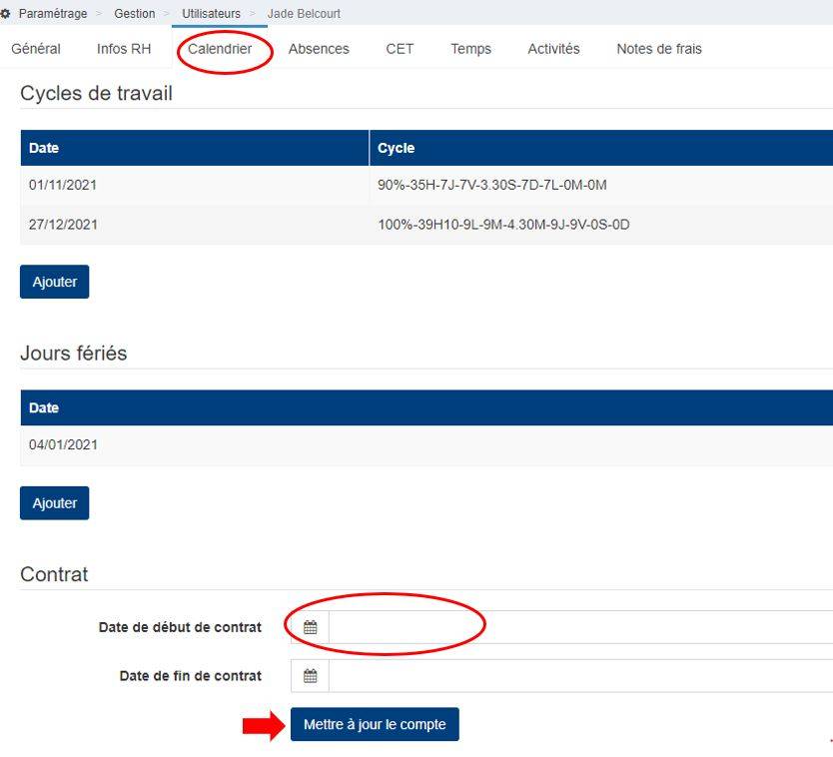Click Ajouter under Cycles de travail
The width and height of the screenshot is (833, 757).
[55, 282]
